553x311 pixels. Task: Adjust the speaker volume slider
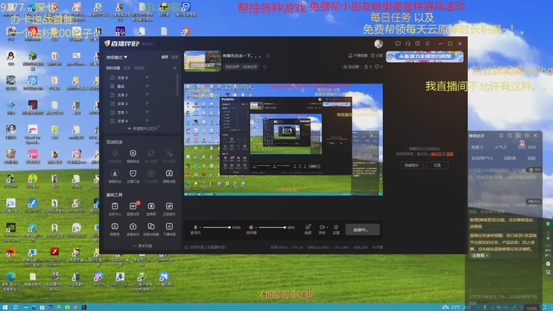tap(271, 227)
